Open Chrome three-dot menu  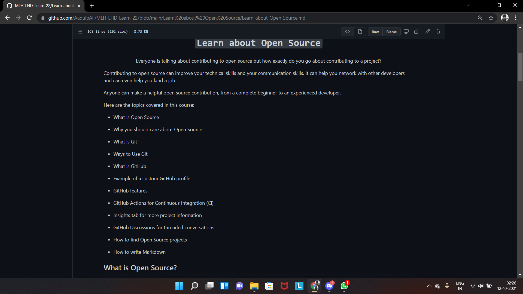(515, 18)
